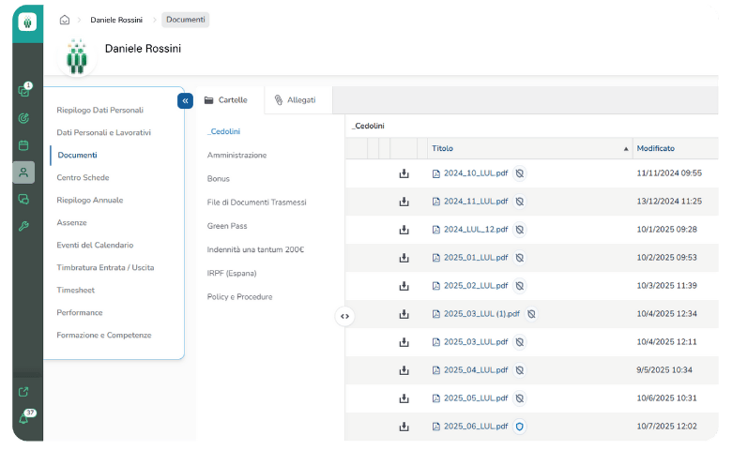Download 2024_10_LUL.pdf using its download icon
Viewport: 732px width, 450px height.
[404, 173]
